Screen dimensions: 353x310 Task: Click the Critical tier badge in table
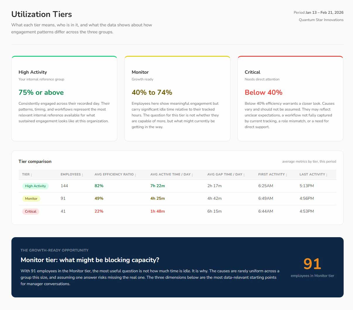31,211
